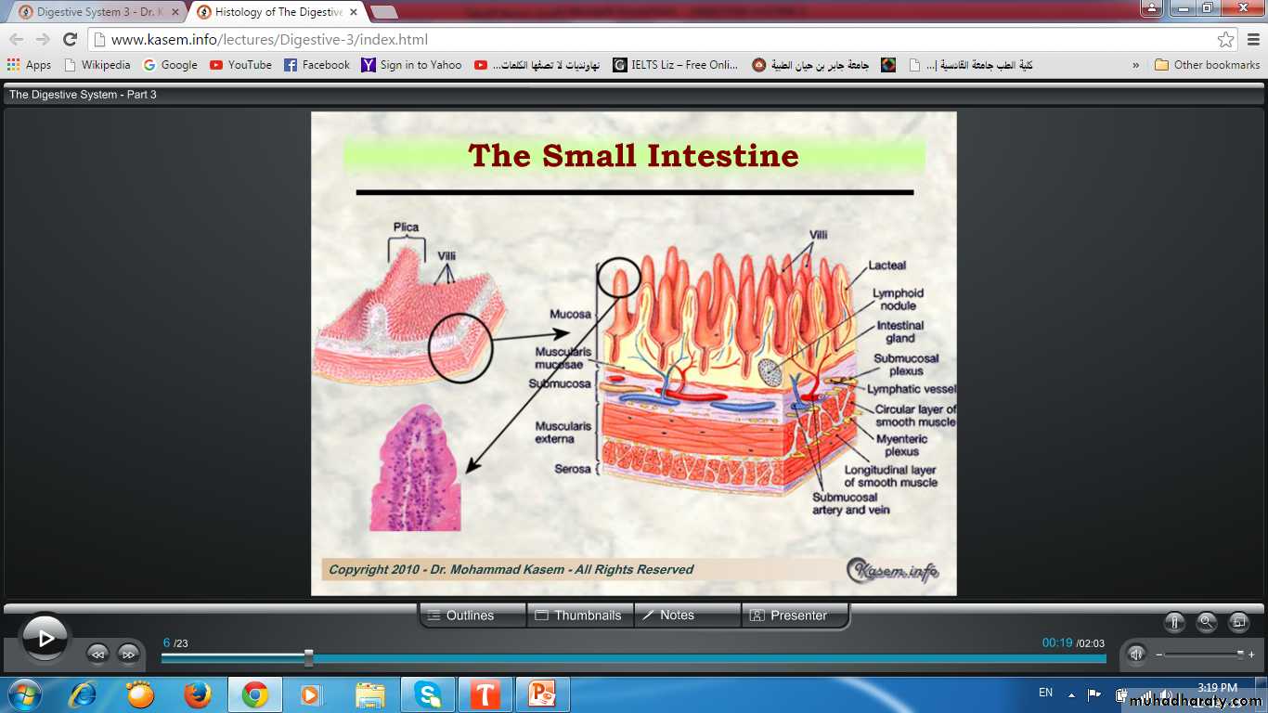The height and width of the screenshot is (713, 1268).
Task: Click the magnifier search icon in player
Action: click(1206, 623)
